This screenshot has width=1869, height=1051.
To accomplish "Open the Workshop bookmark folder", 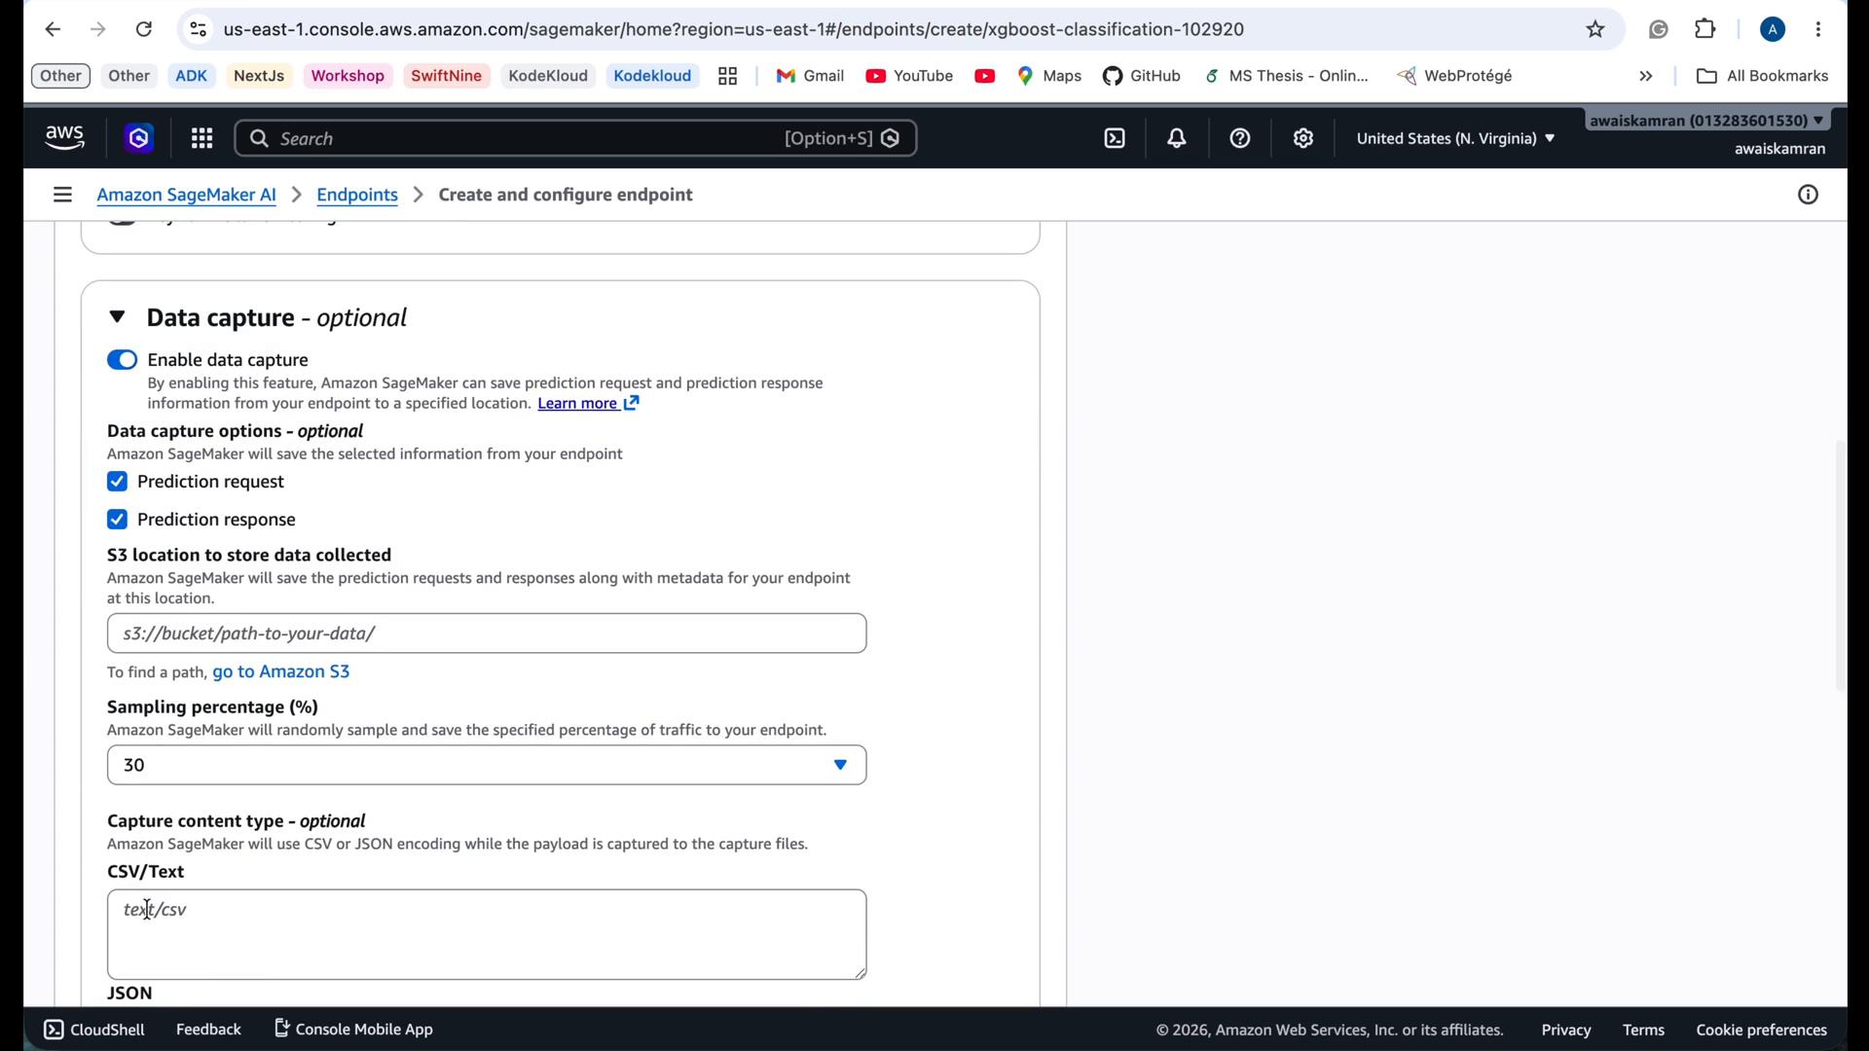I will (x=348, y=76).
